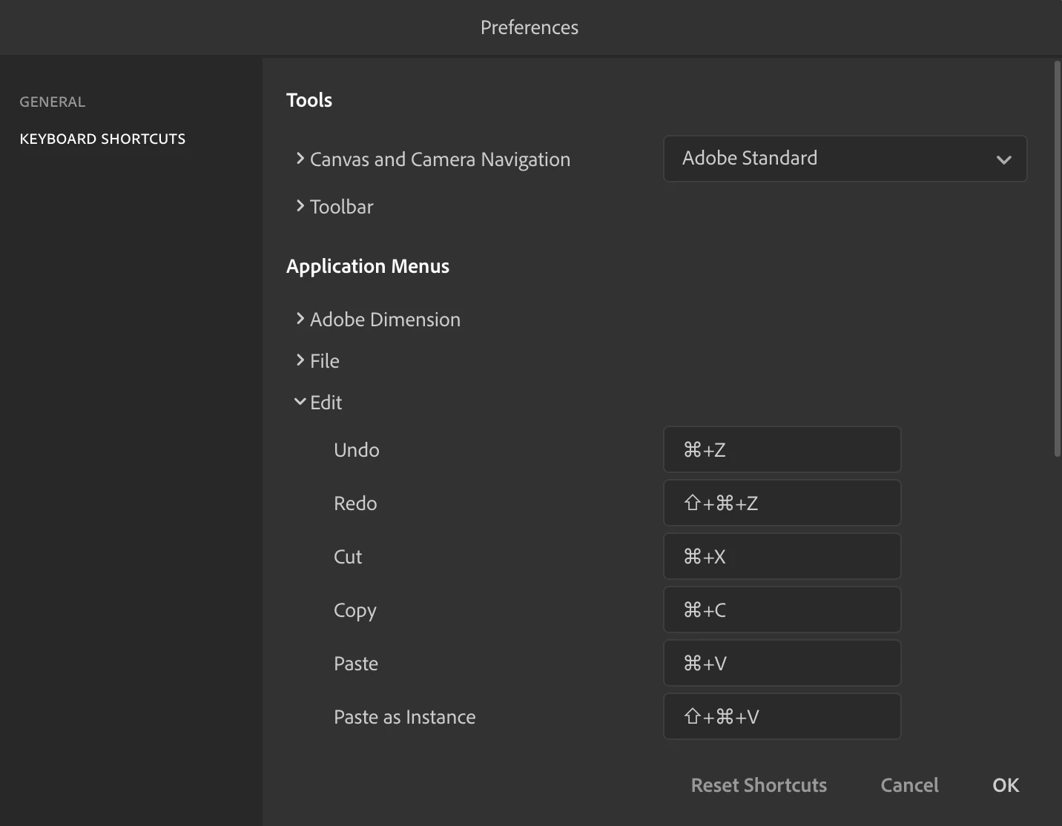Image resolution: width=1062 pixels, height=826 pixels.
Task: Switch to the General preferences tab
Action: coord(53,102)
